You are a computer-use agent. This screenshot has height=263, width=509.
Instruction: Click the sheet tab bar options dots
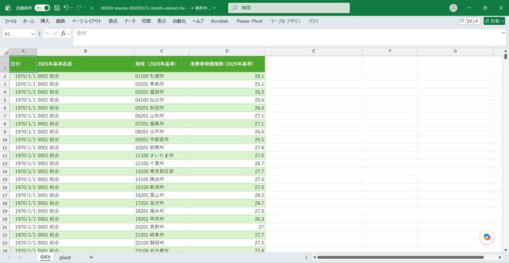(x=306, y=257)
